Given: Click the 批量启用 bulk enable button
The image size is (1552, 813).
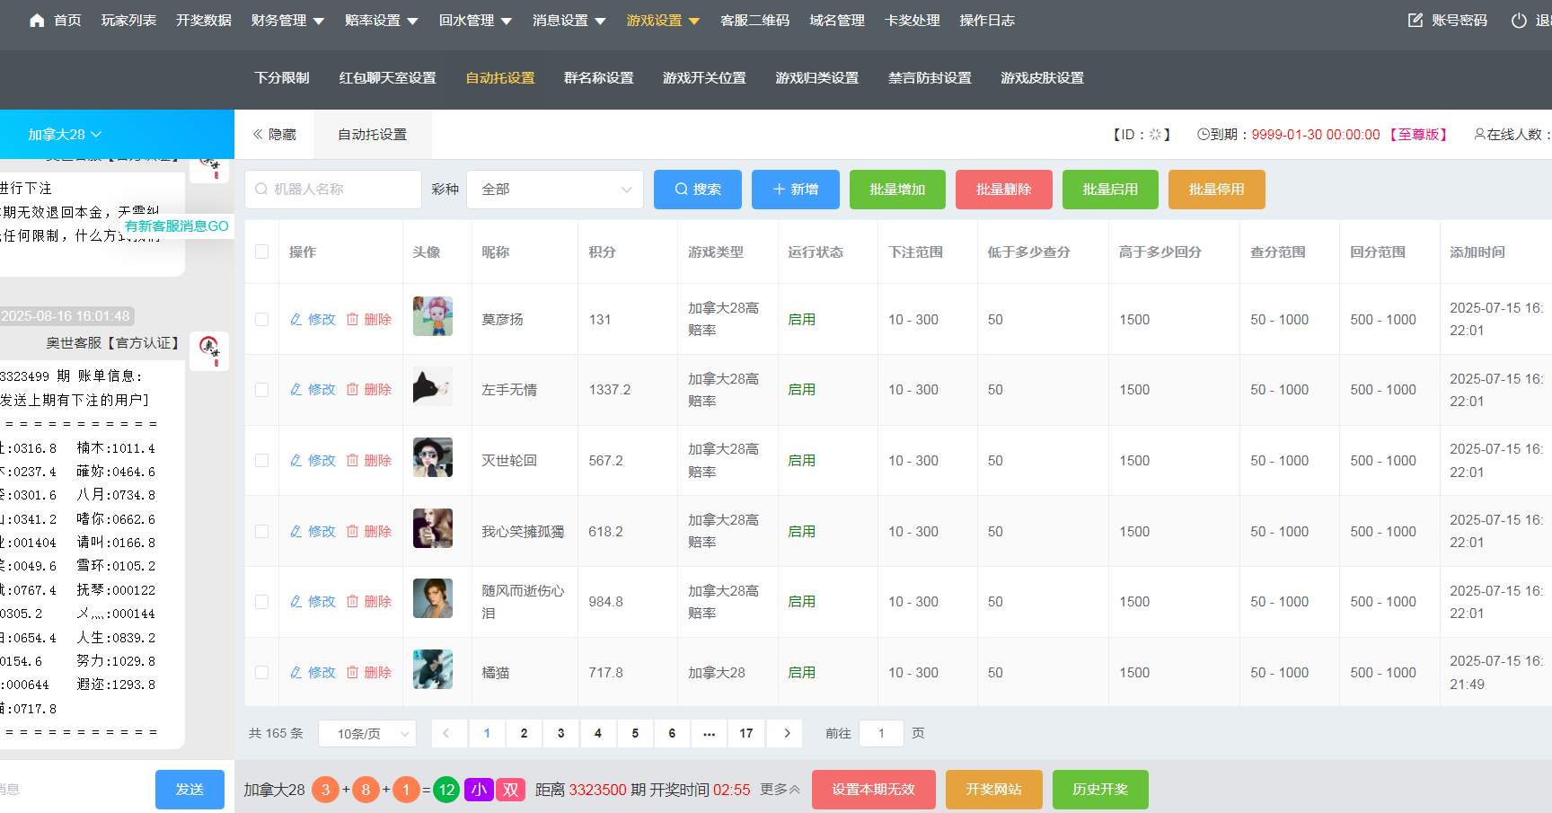Looking at the screenshot, I should [x=1110, y=190].
